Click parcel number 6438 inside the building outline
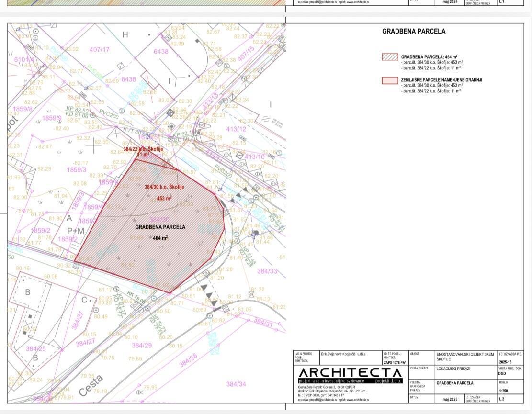This screenshot has width=532, height=414. (161, 52)
